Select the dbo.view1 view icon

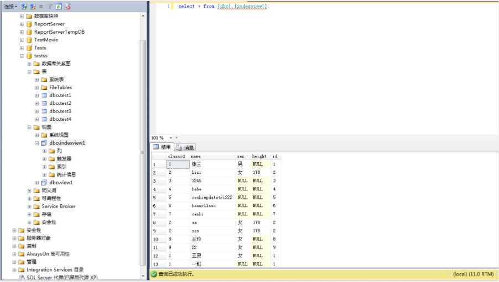[x=44, y=183]
